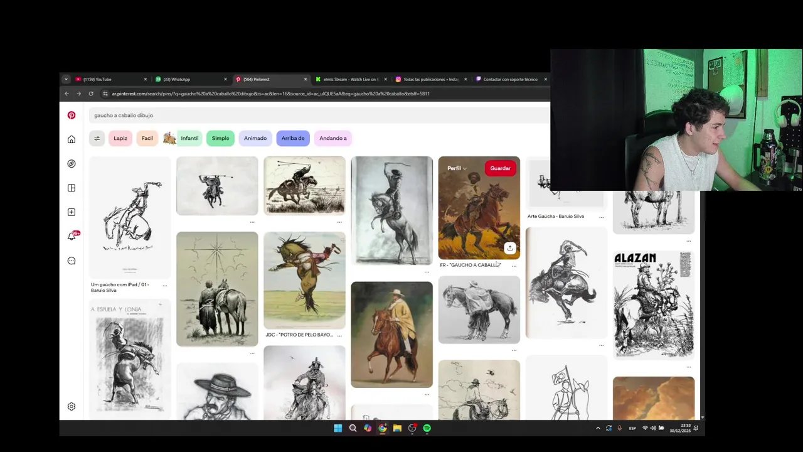
Task: Filter results by Facil chip
Action: [x=147, y=138]
